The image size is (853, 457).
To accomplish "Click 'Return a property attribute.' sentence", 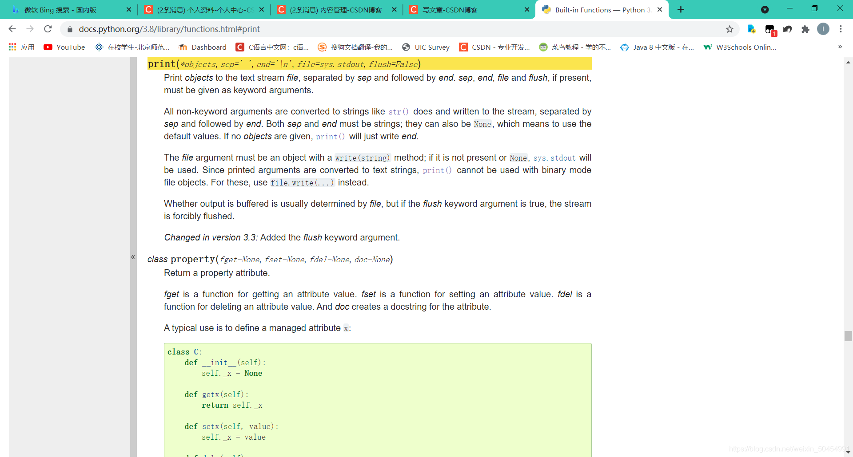I will tap(217, 273).
